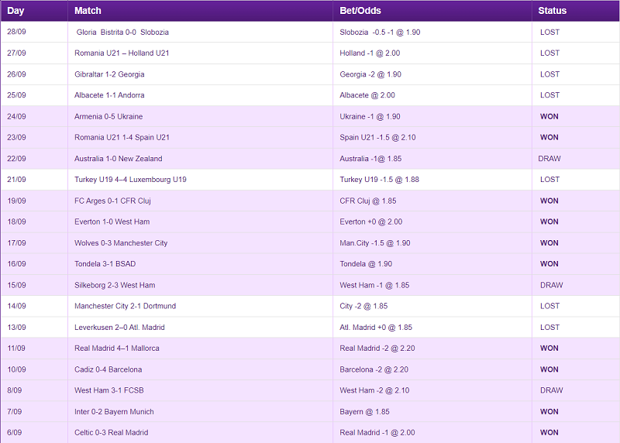Viewport: 620px width, 443px height.
Task: Select match Turkey U19 4–4 Luxembourg U19
Action: tap(130, 180)
